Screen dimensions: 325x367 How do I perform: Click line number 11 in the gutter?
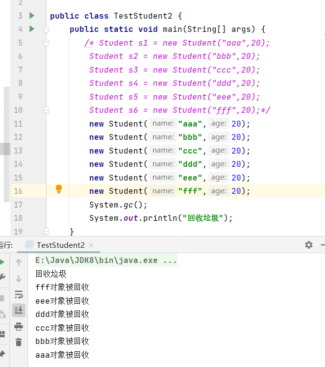(x=18, y=124)
